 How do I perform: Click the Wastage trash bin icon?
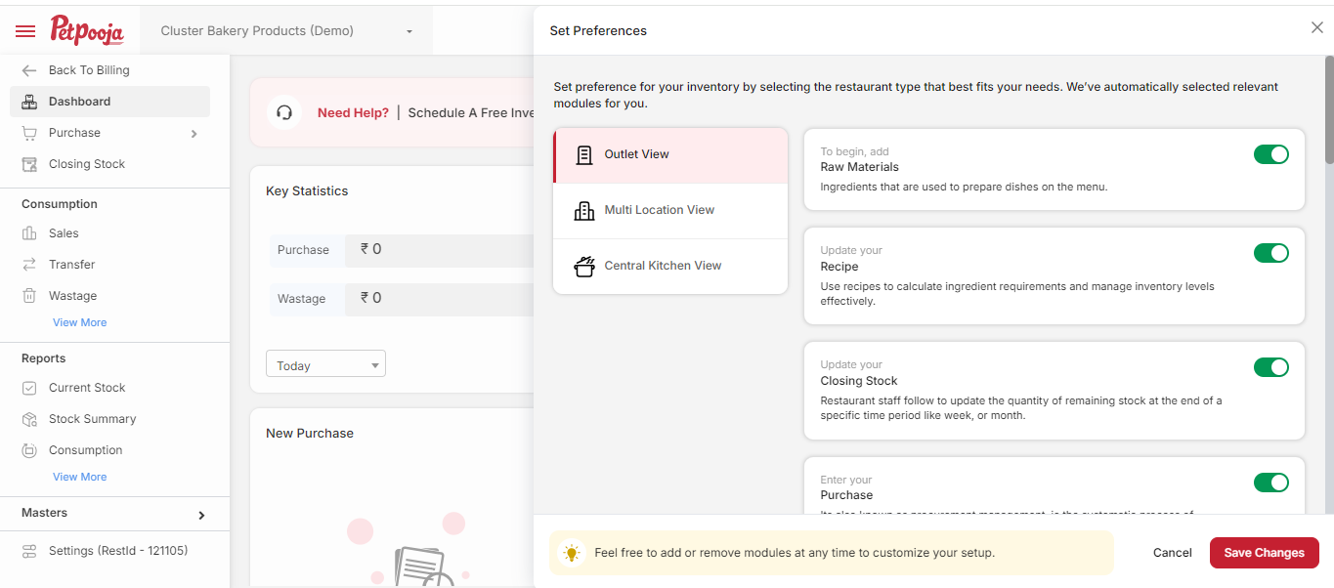point(29,296)
